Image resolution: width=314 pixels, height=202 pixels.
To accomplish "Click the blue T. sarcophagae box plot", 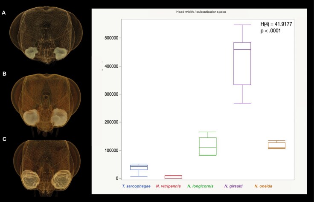I will click(x=139, y=170).
